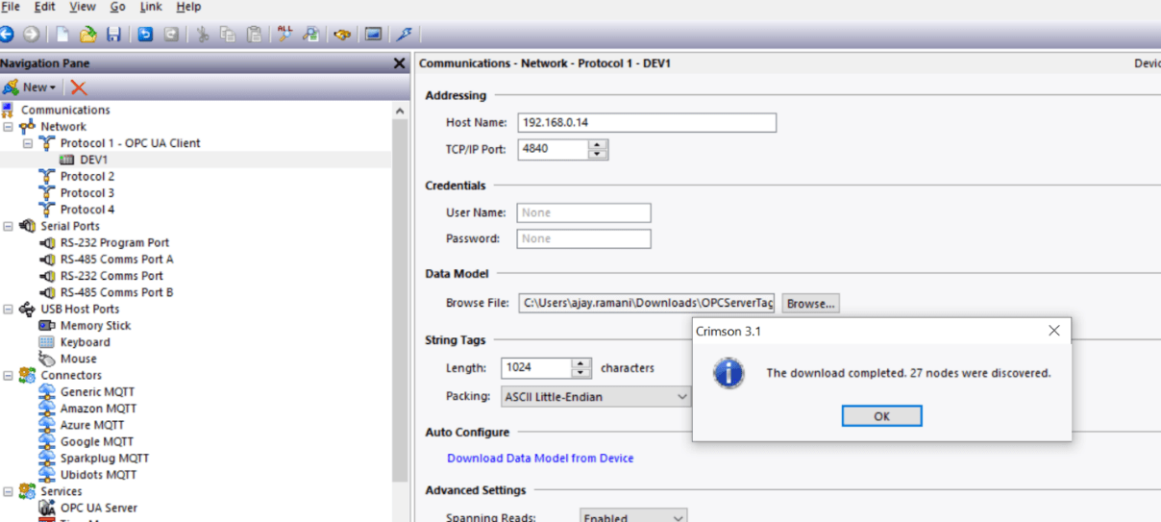Click the binoculars toolbar icon
The width and height of the screenshot is (1161, 522).
341,35
